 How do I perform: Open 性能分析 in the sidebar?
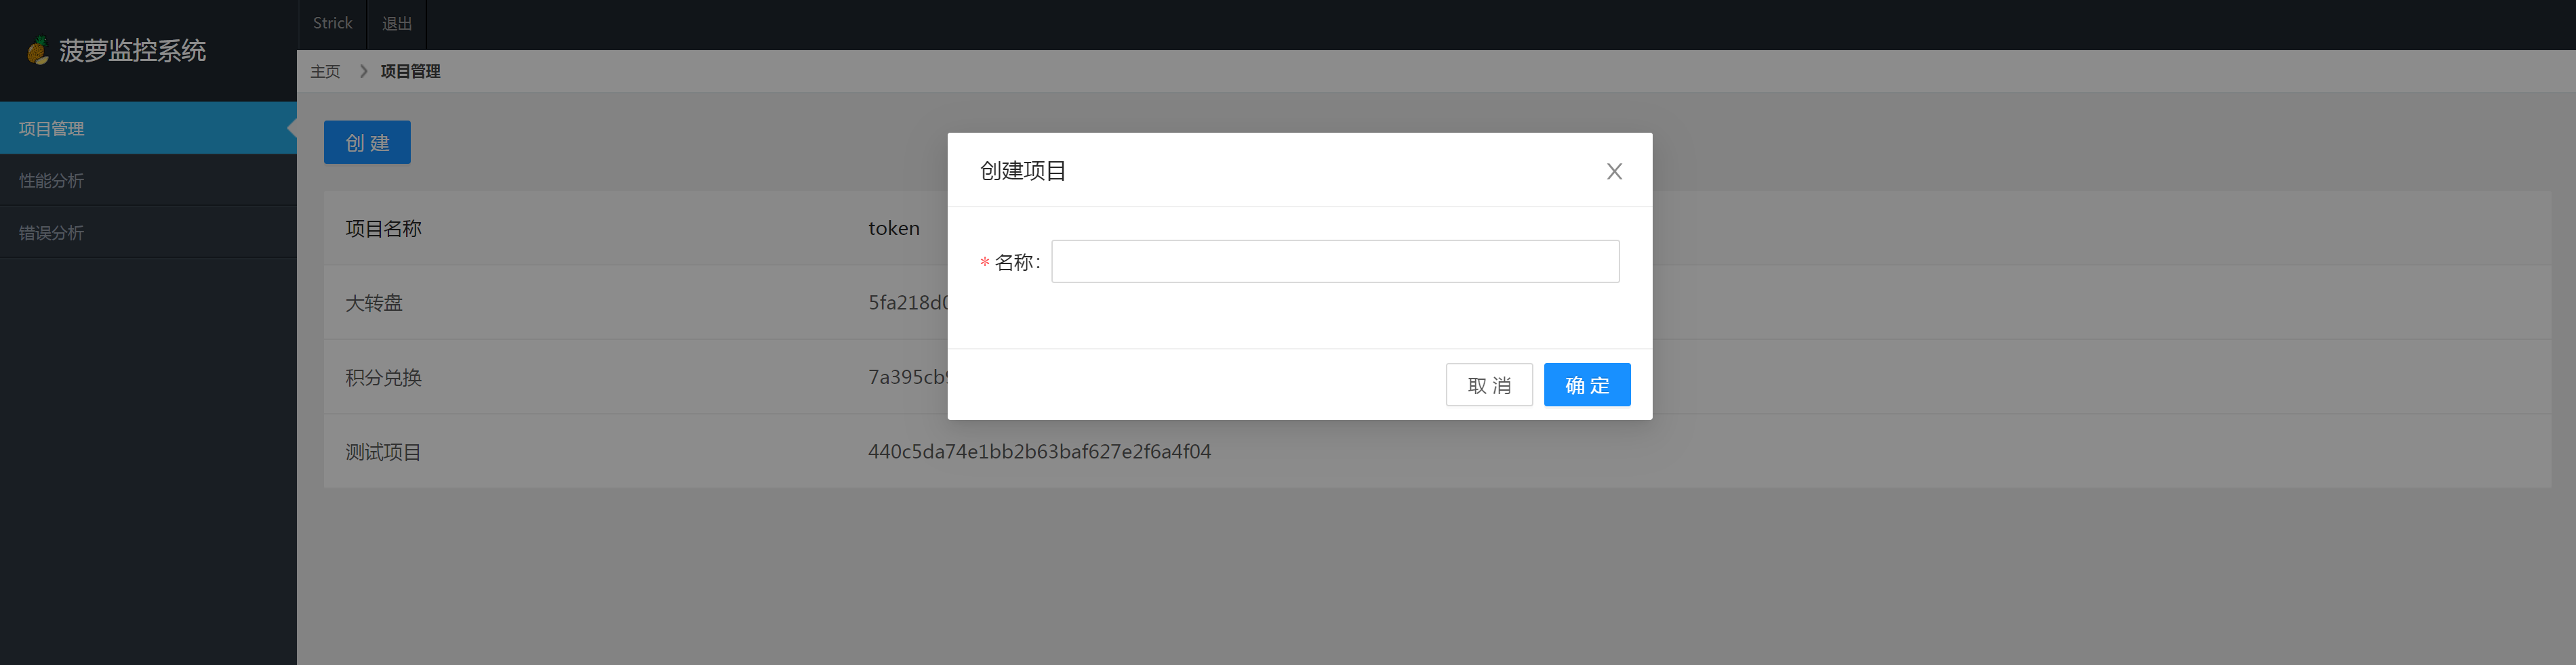click(x=148, y=179)
